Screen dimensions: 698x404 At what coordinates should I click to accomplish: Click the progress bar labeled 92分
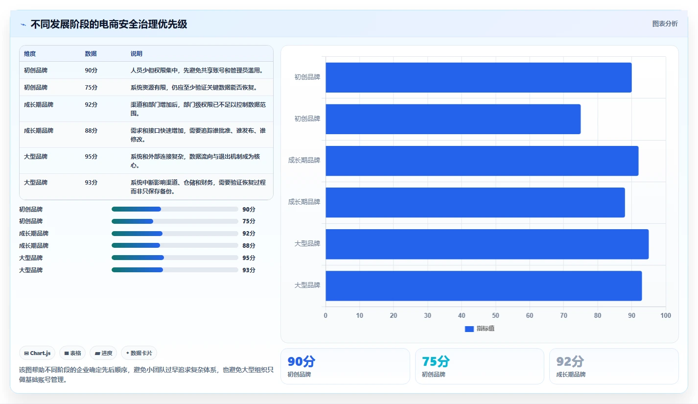pyautogui.click(x=175, y=234)
